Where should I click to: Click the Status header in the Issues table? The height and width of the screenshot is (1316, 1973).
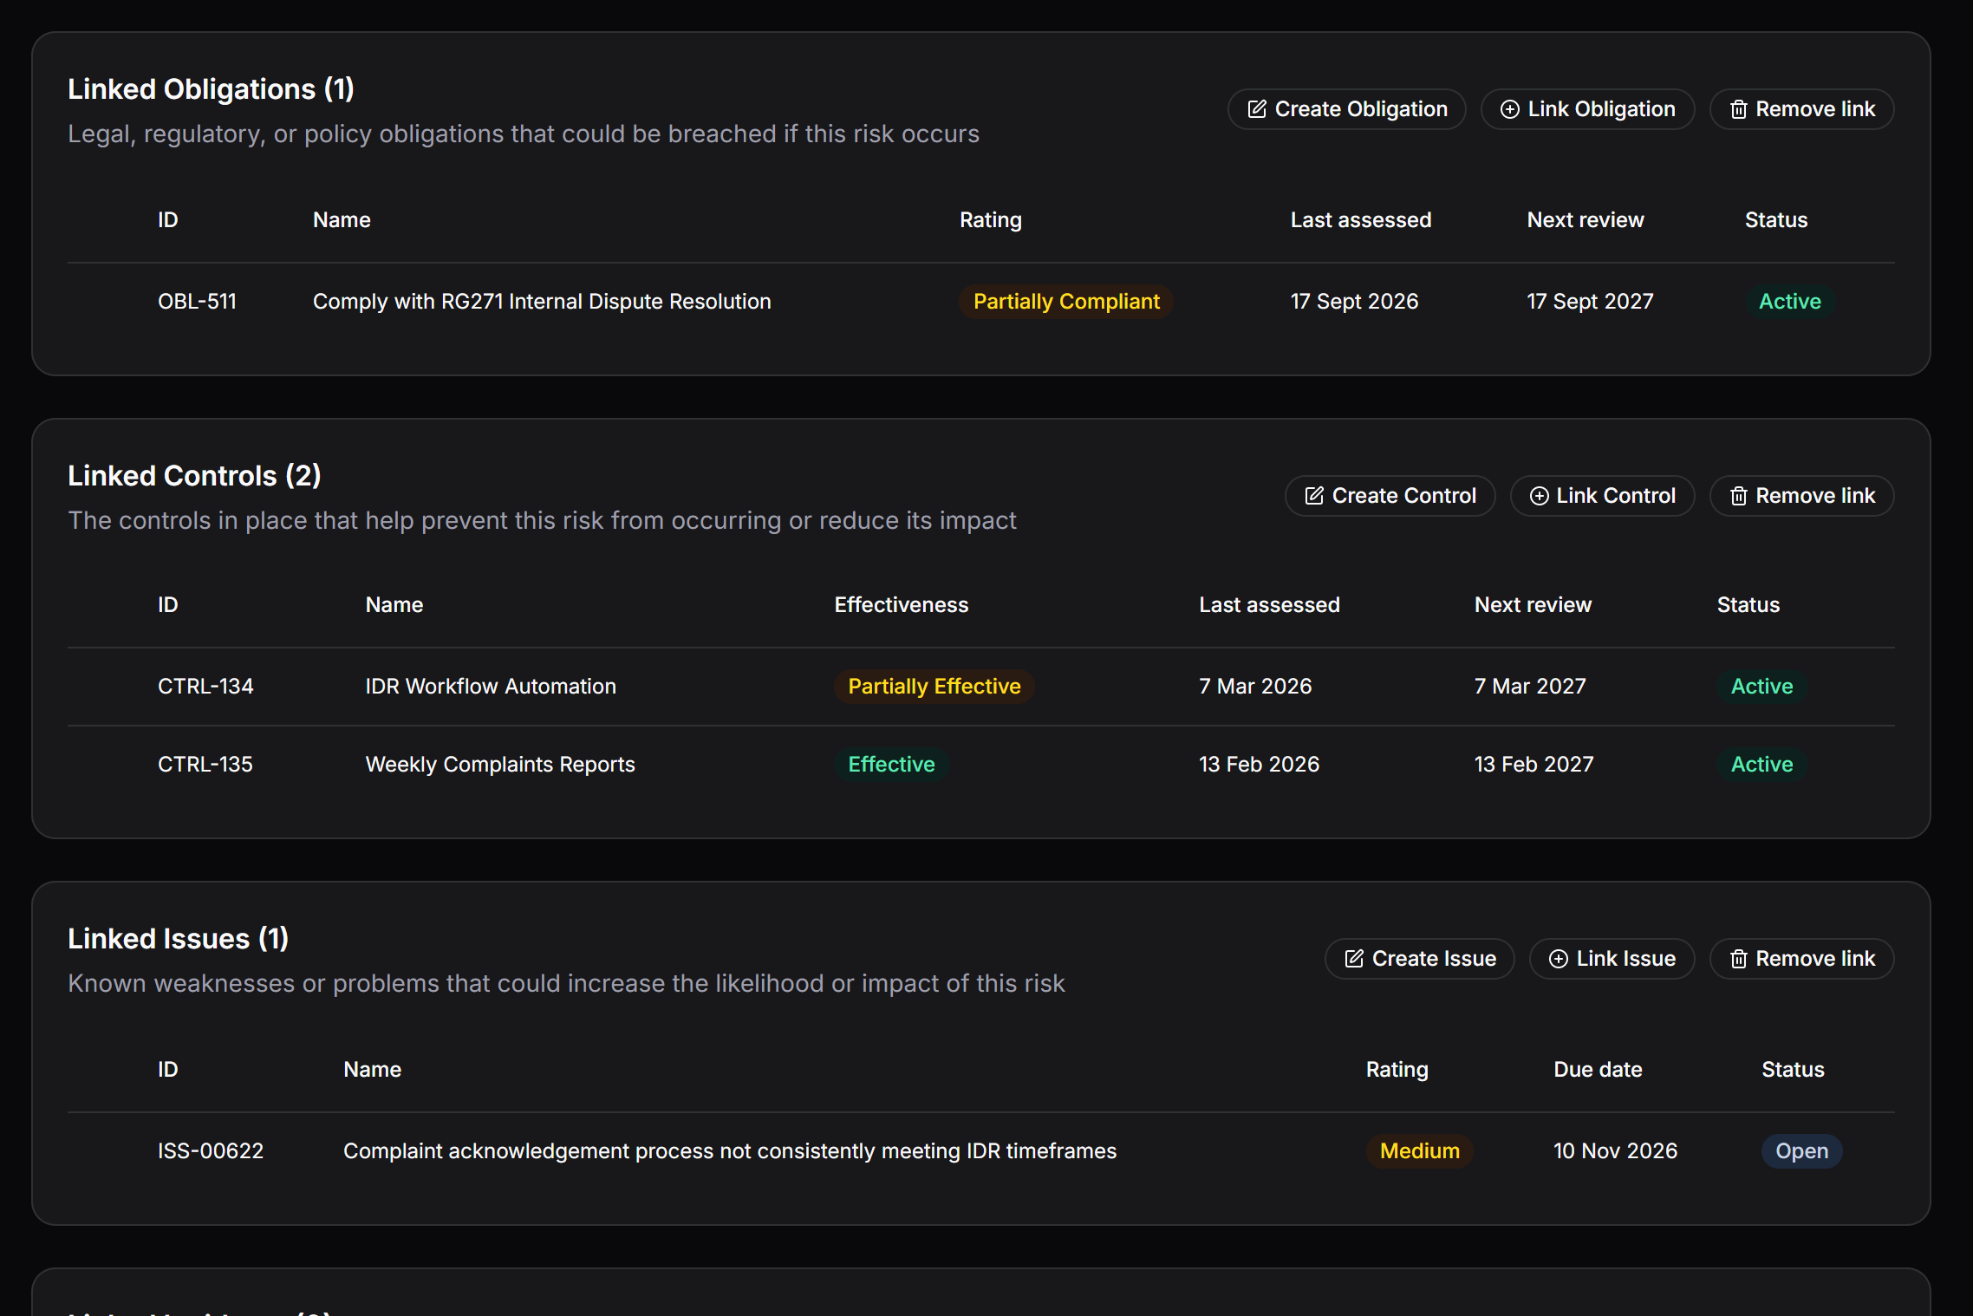coord(1793,1070)
